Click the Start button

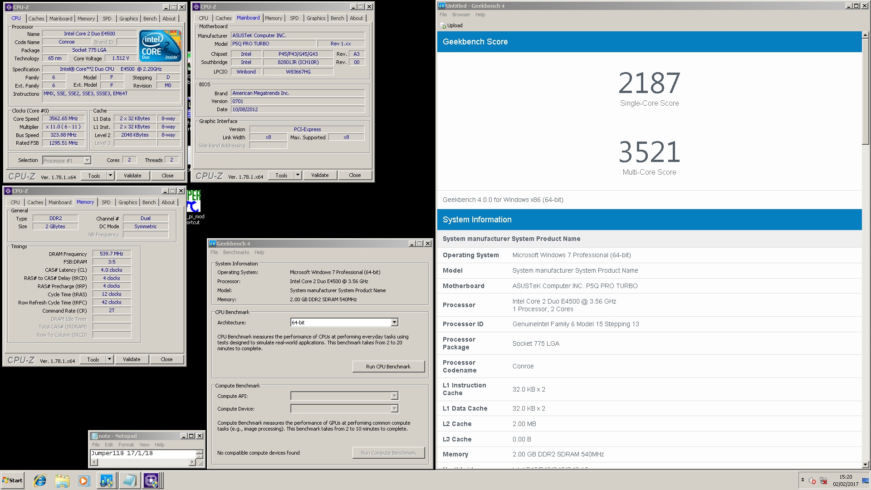pyautogui.click(x=12, y=480)
